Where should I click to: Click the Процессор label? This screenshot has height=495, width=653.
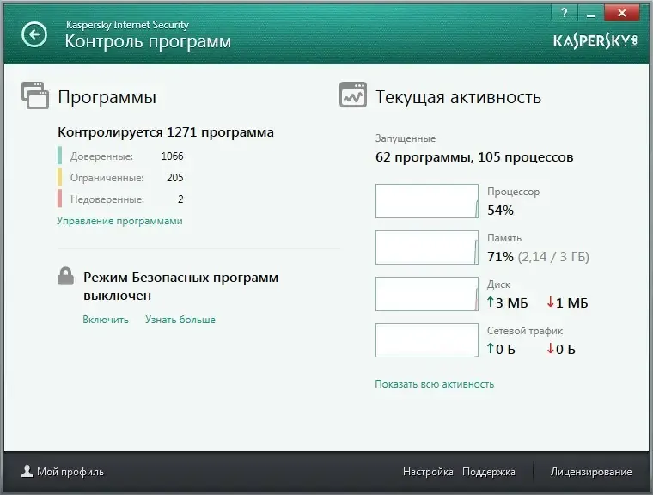pos(514,192)
